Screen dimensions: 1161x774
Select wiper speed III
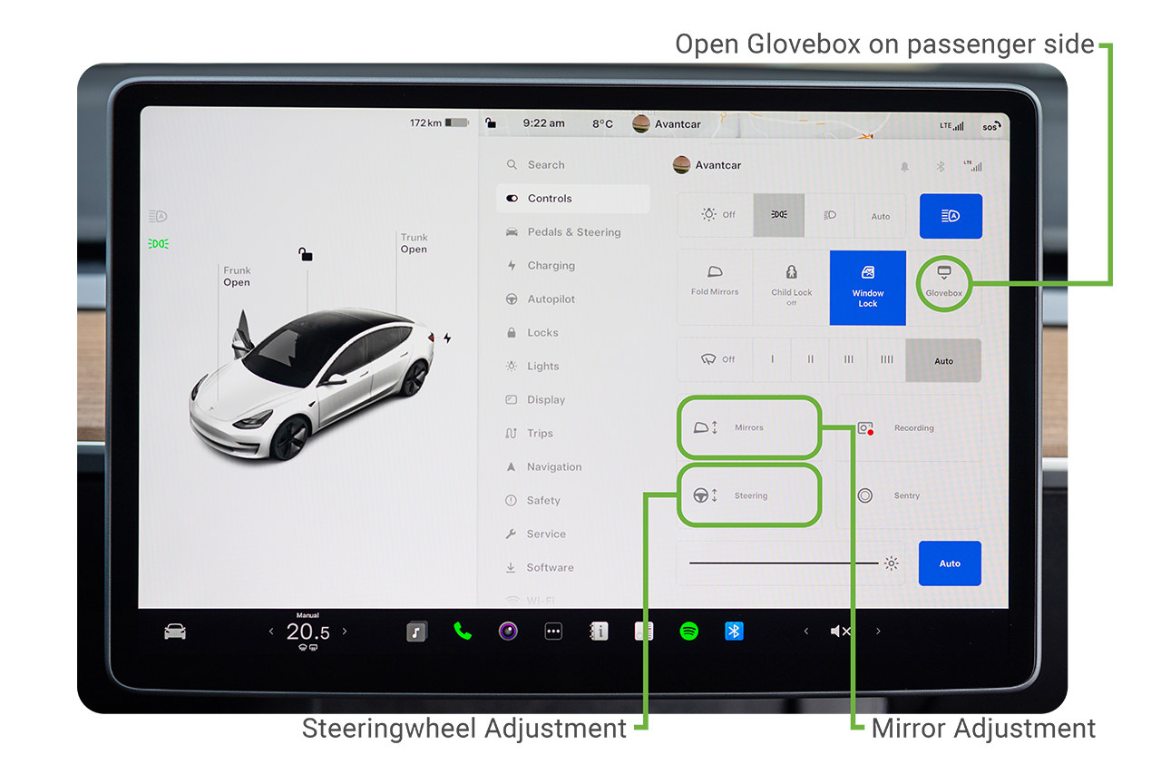pos(849,359)
